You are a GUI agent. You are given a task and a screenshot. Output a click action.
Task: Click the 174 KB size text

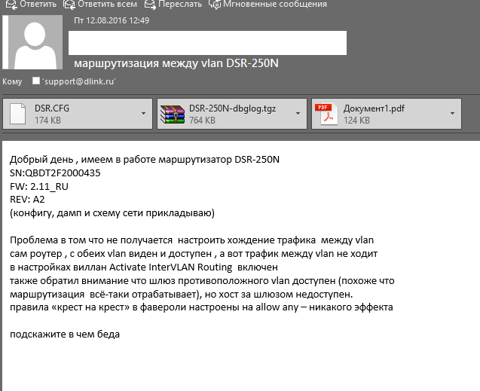47,121
